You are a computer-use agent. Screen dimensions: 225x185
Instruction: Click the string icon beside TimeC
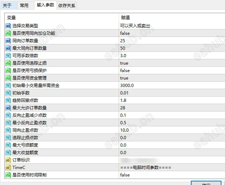(x=8, y=167)
